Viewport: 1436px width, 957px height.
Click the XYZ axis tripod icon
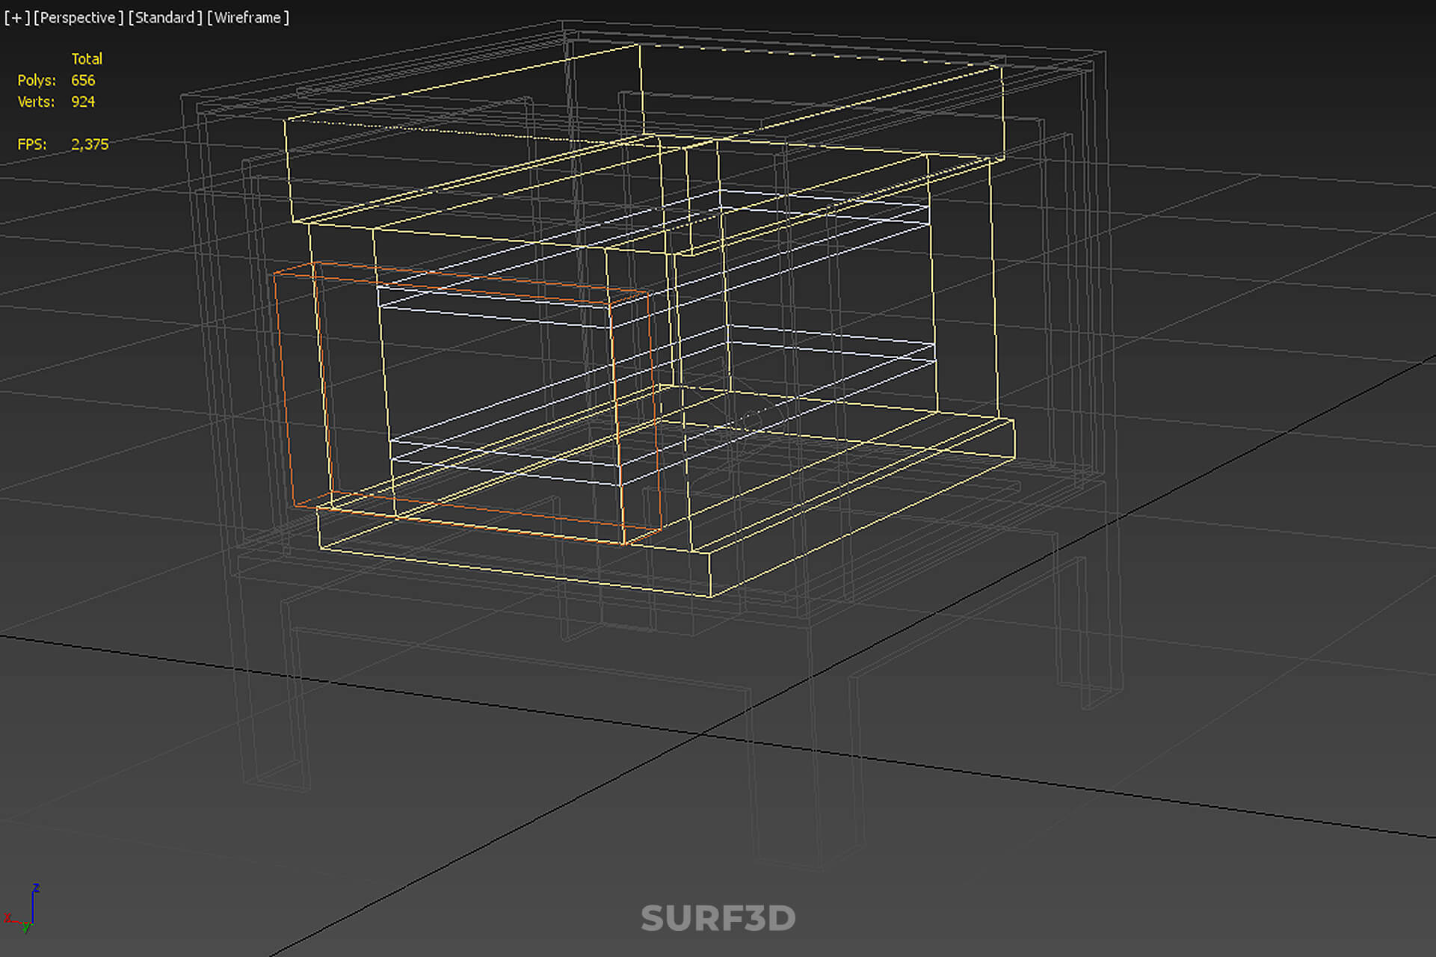pyautogui.click(x=22, y=908)
